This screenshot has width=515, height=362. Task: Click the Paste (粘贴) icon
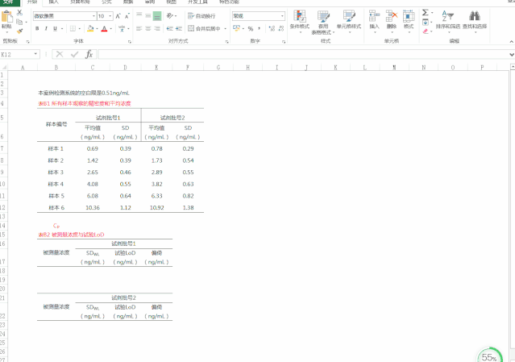(6, 18)
